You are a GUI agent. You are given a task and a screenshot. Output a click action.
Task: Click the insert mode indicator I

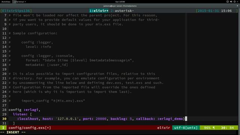coord(3,127)
